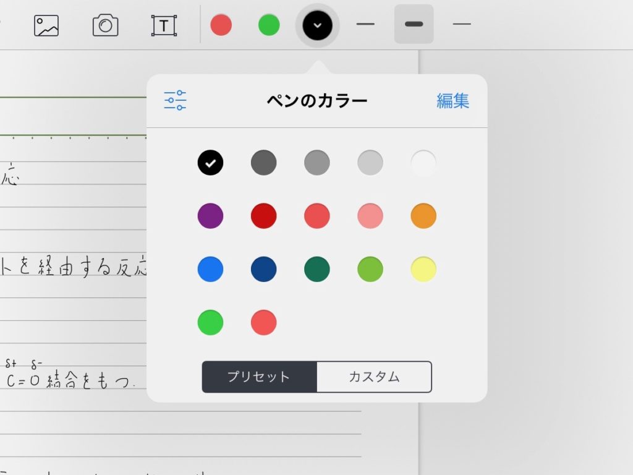Screen dimensions: 633x475
Task: Pick the purple color swatch
Action: click(210, 216)
